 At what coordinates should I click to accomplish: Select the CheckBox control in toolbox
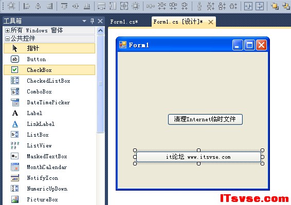pos(49,70)
